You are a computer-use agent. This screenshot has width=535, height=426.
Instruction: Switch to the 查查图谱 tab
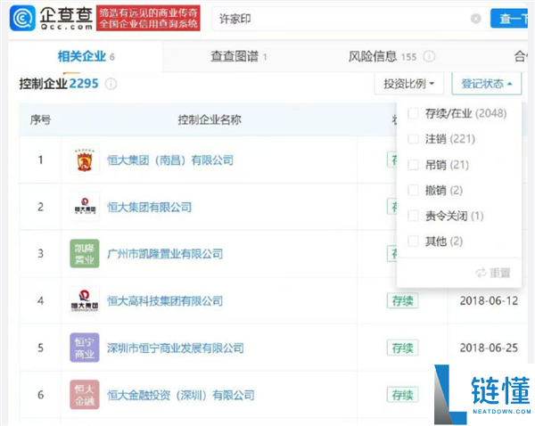click(x=238, y=56)
